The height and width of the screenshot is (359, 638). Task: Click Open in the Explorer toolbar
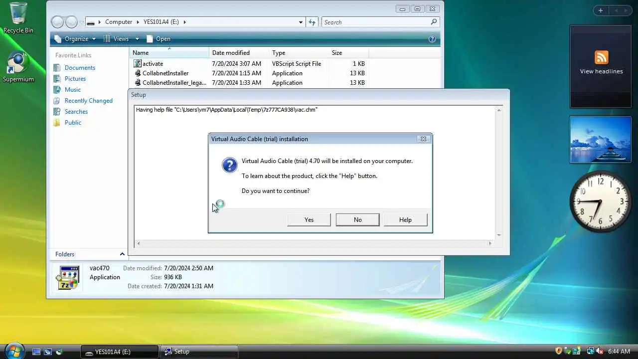tap(158, 39)
